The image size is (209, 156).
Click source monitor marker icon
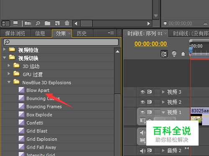pos(165,23)
